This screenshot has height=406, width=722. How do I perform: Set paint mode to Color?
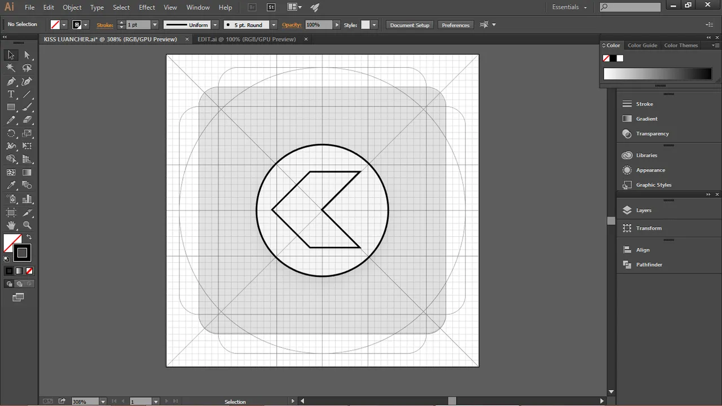[9, 271]
